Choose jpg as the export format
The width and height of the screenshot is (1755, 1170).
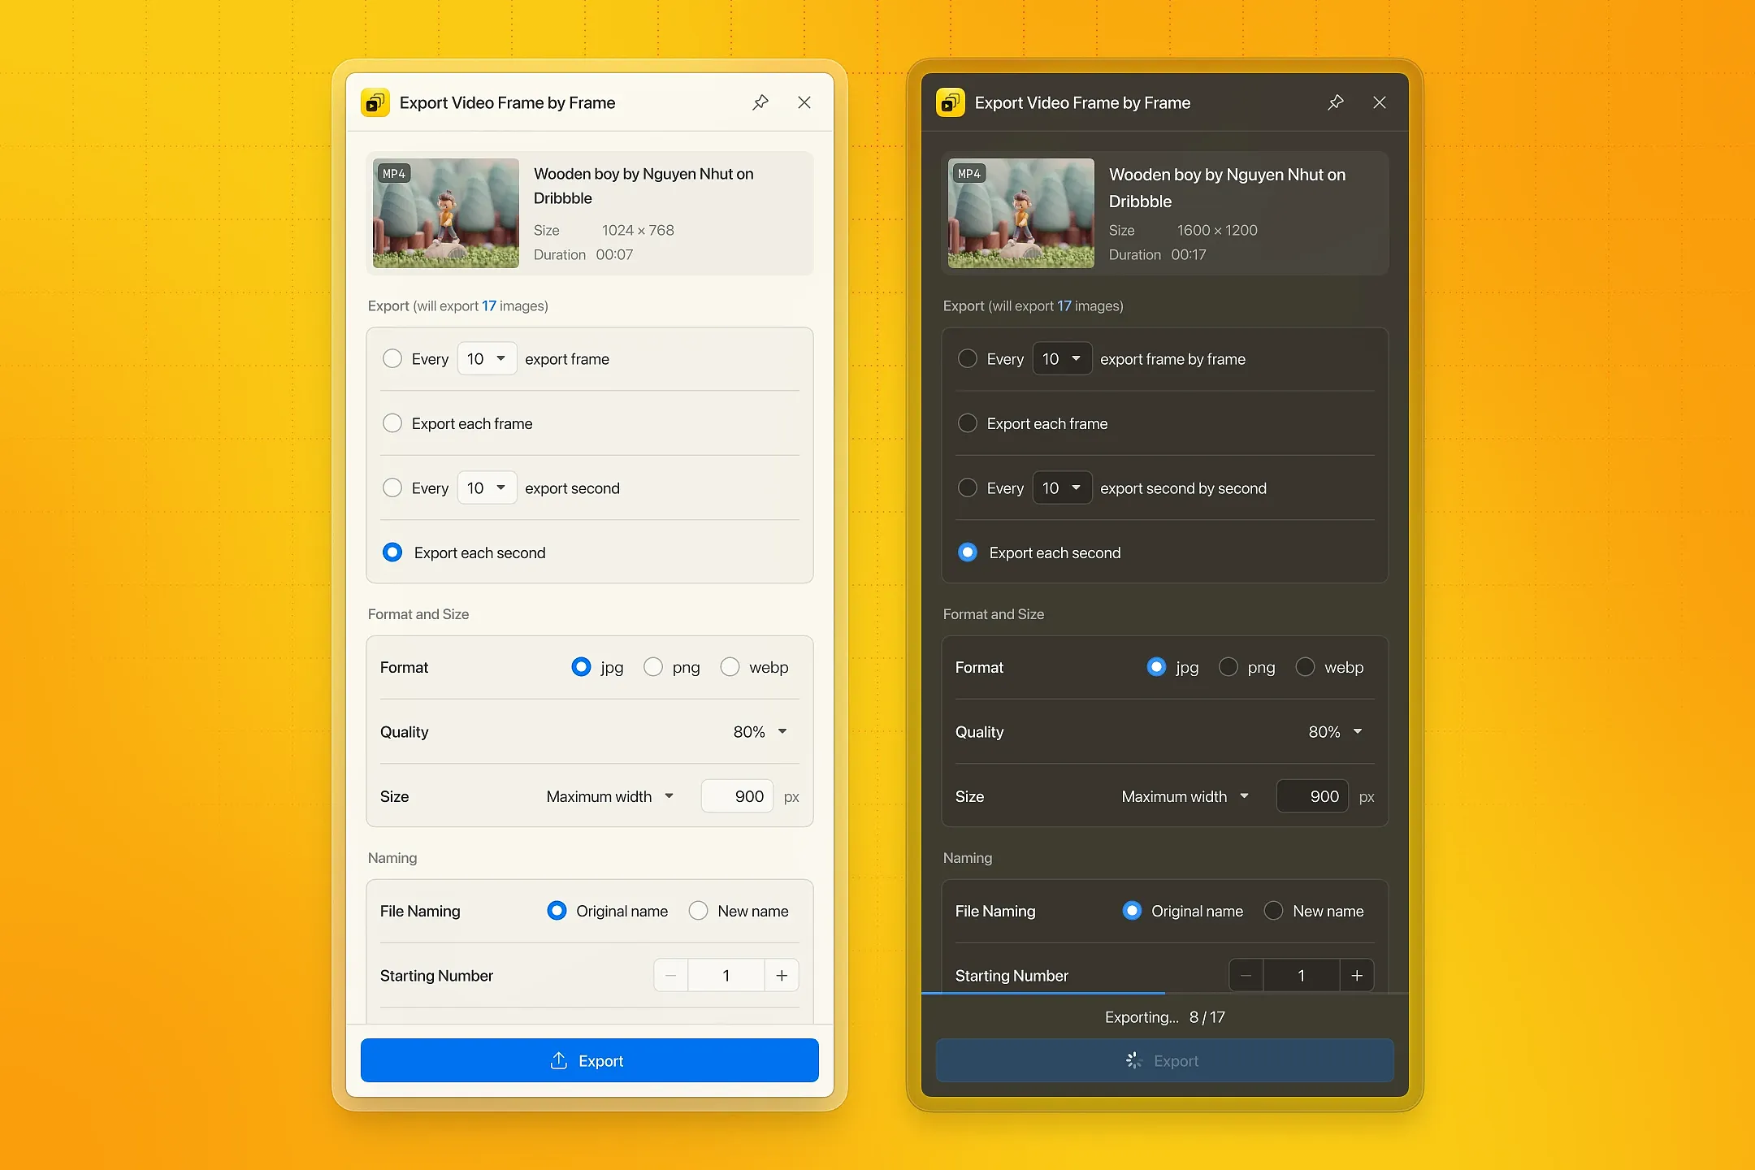pyautogui.click(x=580, y=666)
